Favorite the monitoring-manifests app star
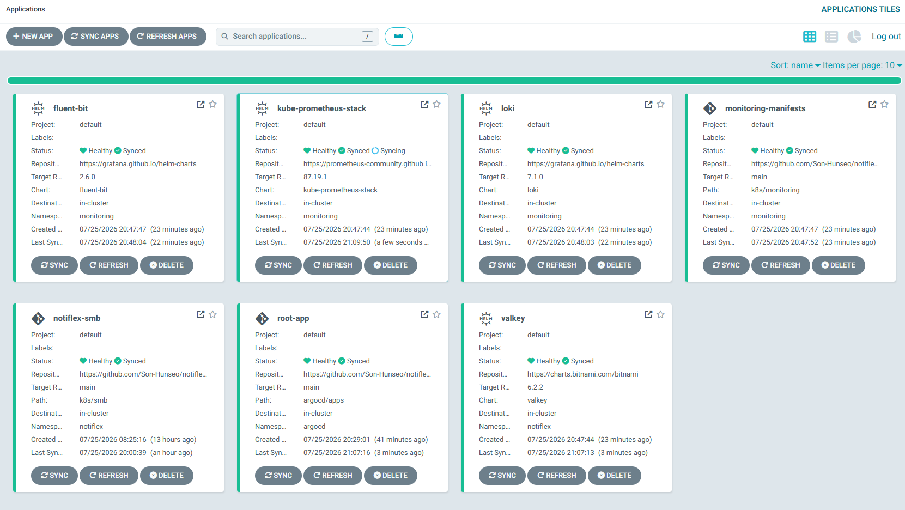This screenshot has height=510, width=905. tap(885, 104)
